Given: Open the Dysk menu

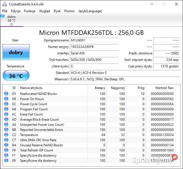Looking at the screenshot, I should point(57,11).
